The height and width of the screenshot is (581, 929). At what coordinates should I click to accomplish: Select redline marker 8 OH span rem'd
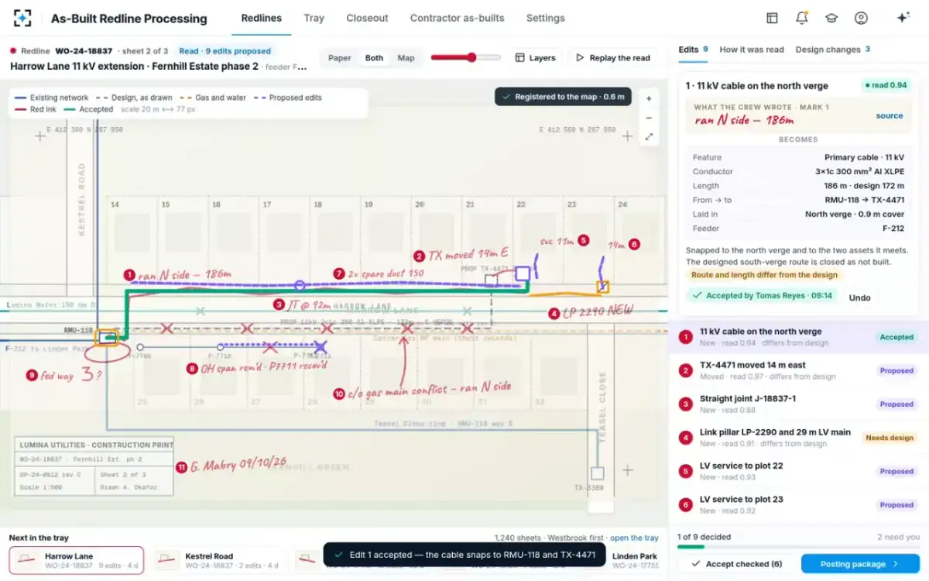(x=192, y=369)
